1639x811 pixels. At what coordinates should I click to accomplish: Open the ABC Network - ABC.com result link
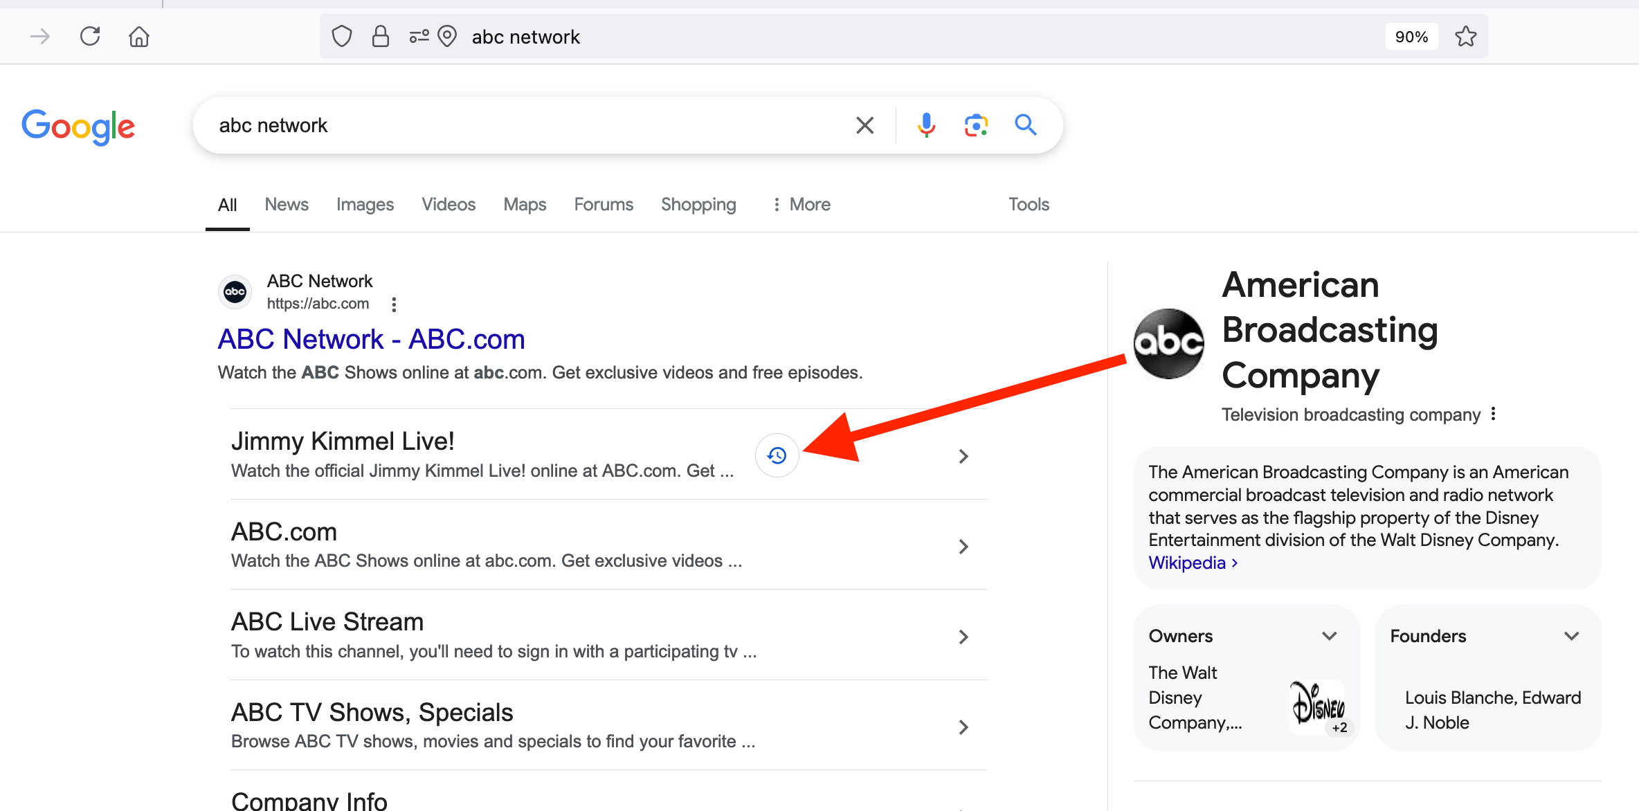pos(371,339)
